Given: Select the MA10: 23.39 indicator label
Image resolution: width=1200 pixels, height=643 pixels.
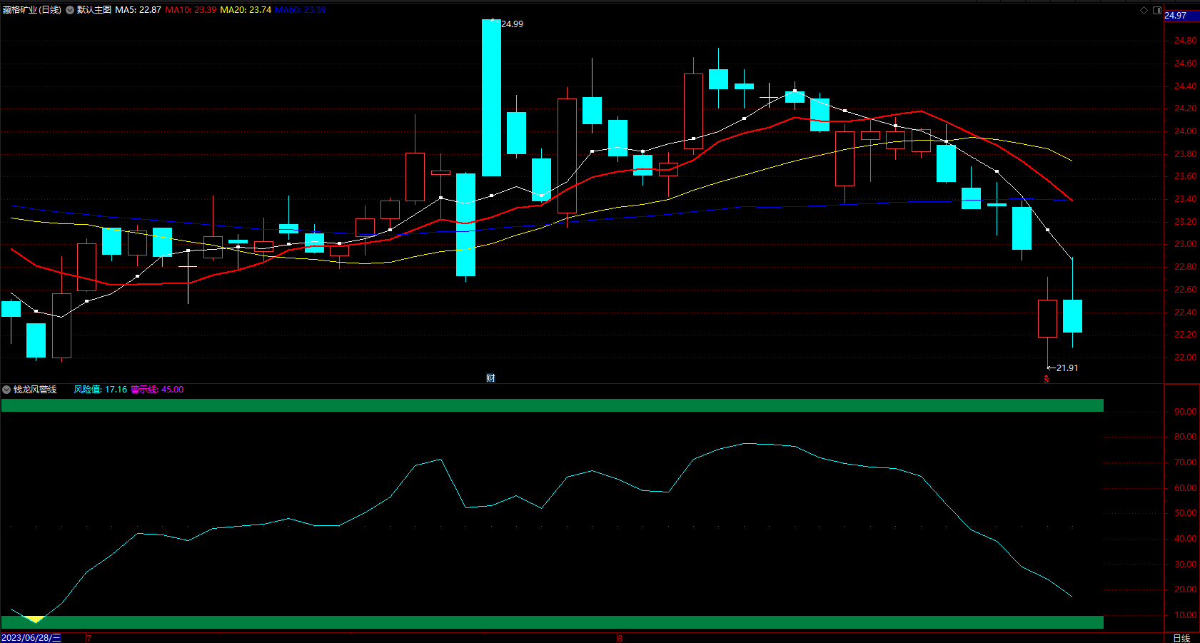Looking at the screenshot, I should click(191, 10).
